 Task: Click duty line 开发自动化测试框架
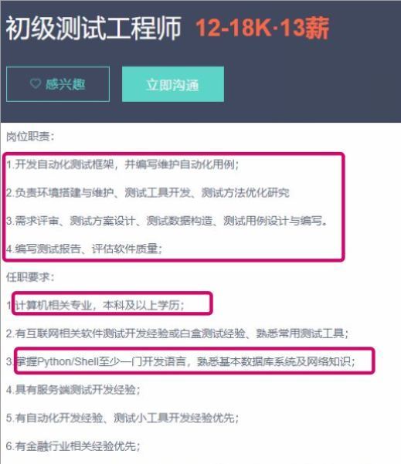pos(123,164)
